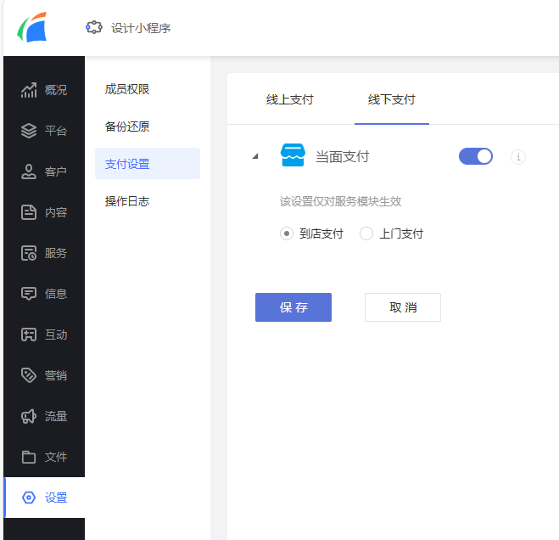Click the info icon beside 当面支付 toggle
Image resolution: width=559 pixels, height=540 pixels.
(518, 157)
